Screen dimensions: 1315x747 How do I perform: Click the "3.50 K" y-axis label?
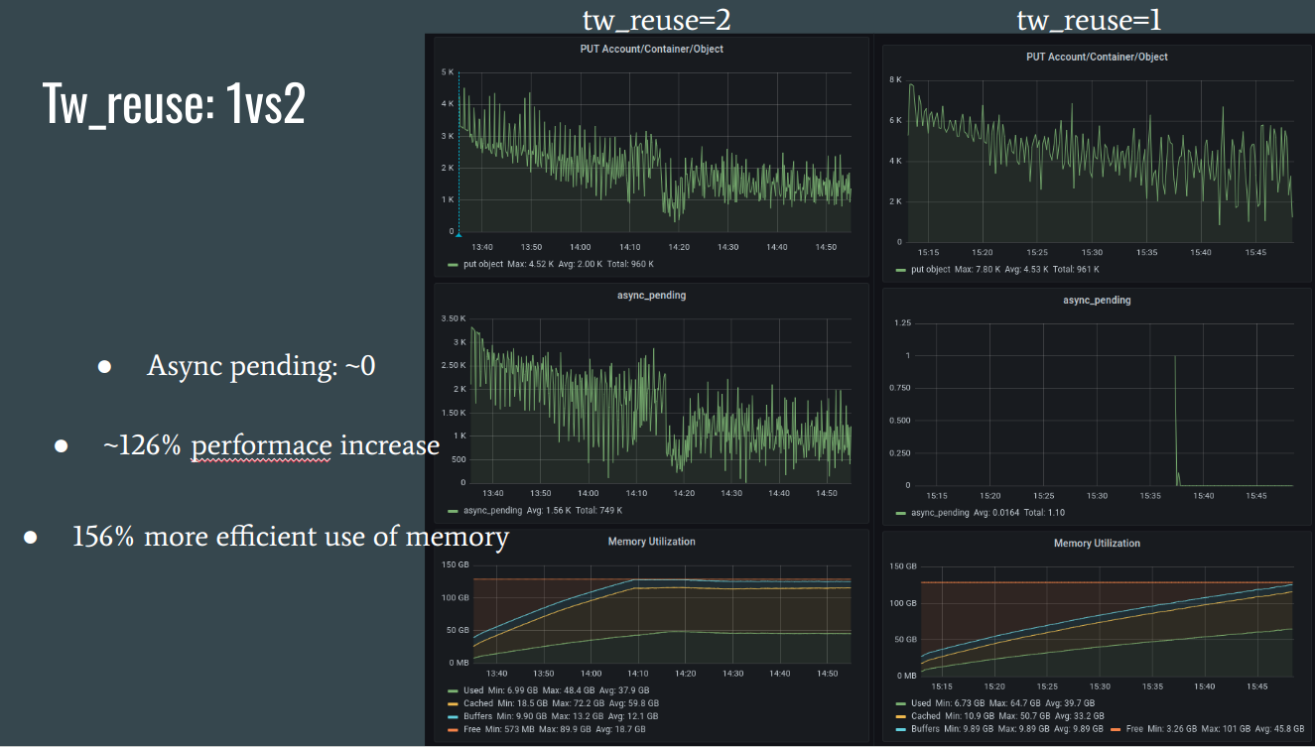(x=452, y=318)
